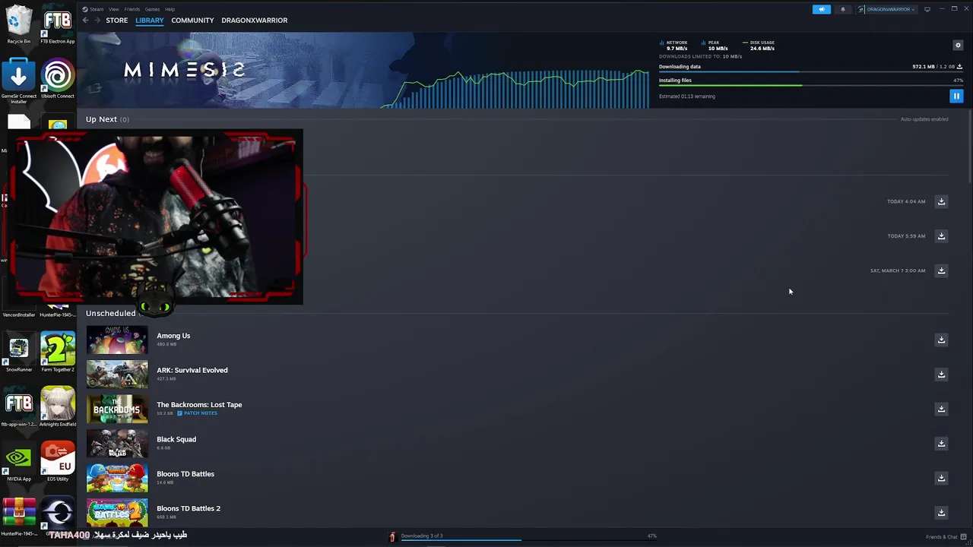
Task: Open the Recycle Bin desktop icon
Action: 19,24
